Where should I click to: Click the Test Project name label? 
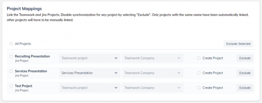pyautogui.click(x=24, y=86)
